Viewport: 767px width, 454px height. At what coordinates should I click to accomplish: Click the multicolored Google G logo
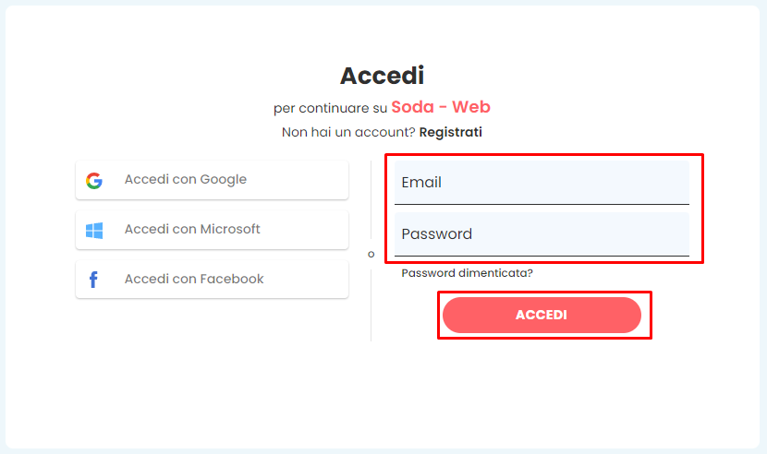tap(94, 180)
